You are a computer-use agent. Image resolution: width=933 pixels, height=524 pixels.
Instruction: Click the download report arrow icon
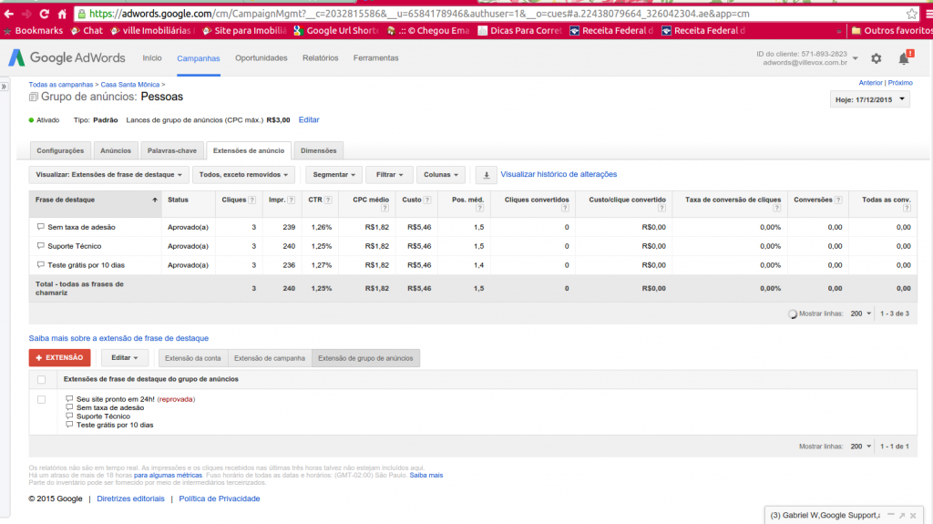click(x=487, y=174)
